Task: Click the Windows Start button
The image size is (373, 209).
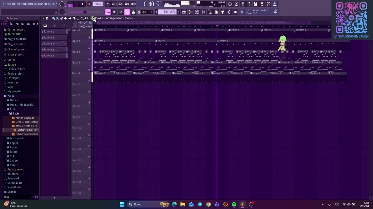Action: 122,204
